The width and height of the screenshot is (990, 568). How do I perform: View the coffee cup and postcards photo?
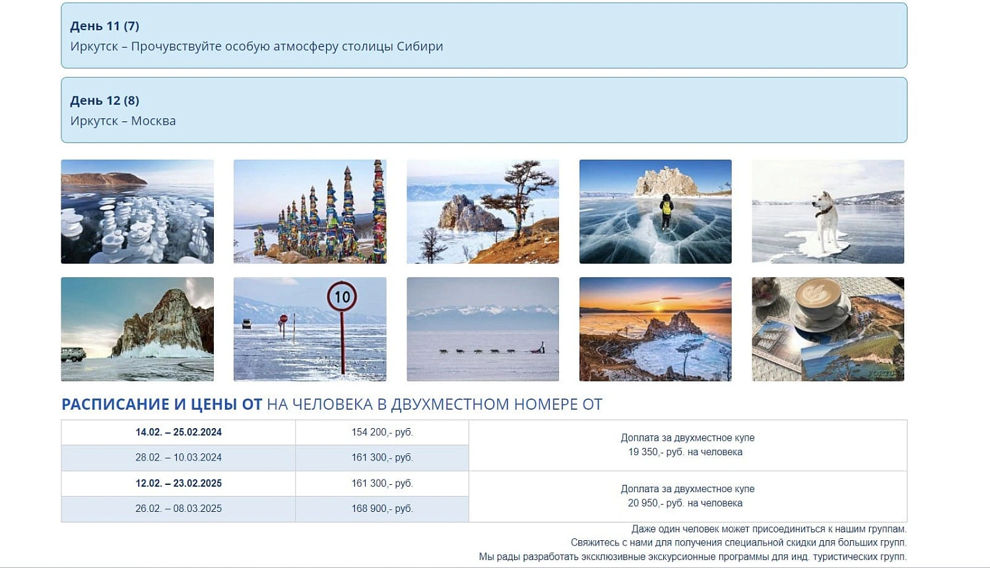[x=828, y=329]
